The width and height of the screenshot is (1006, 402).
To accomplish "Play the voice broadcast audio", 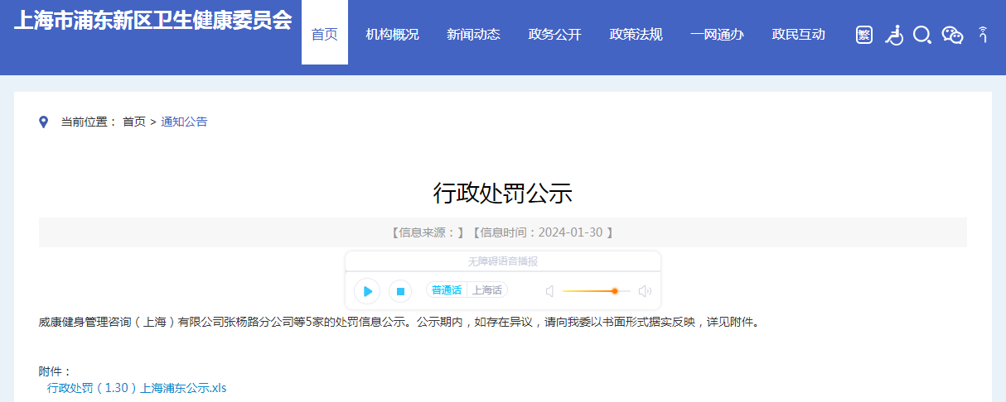I will coord(366,291).
